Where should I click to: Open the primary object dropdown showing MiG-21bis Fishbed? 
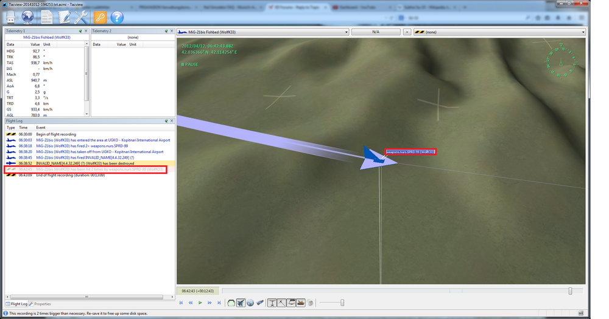[x=263, y=32]
